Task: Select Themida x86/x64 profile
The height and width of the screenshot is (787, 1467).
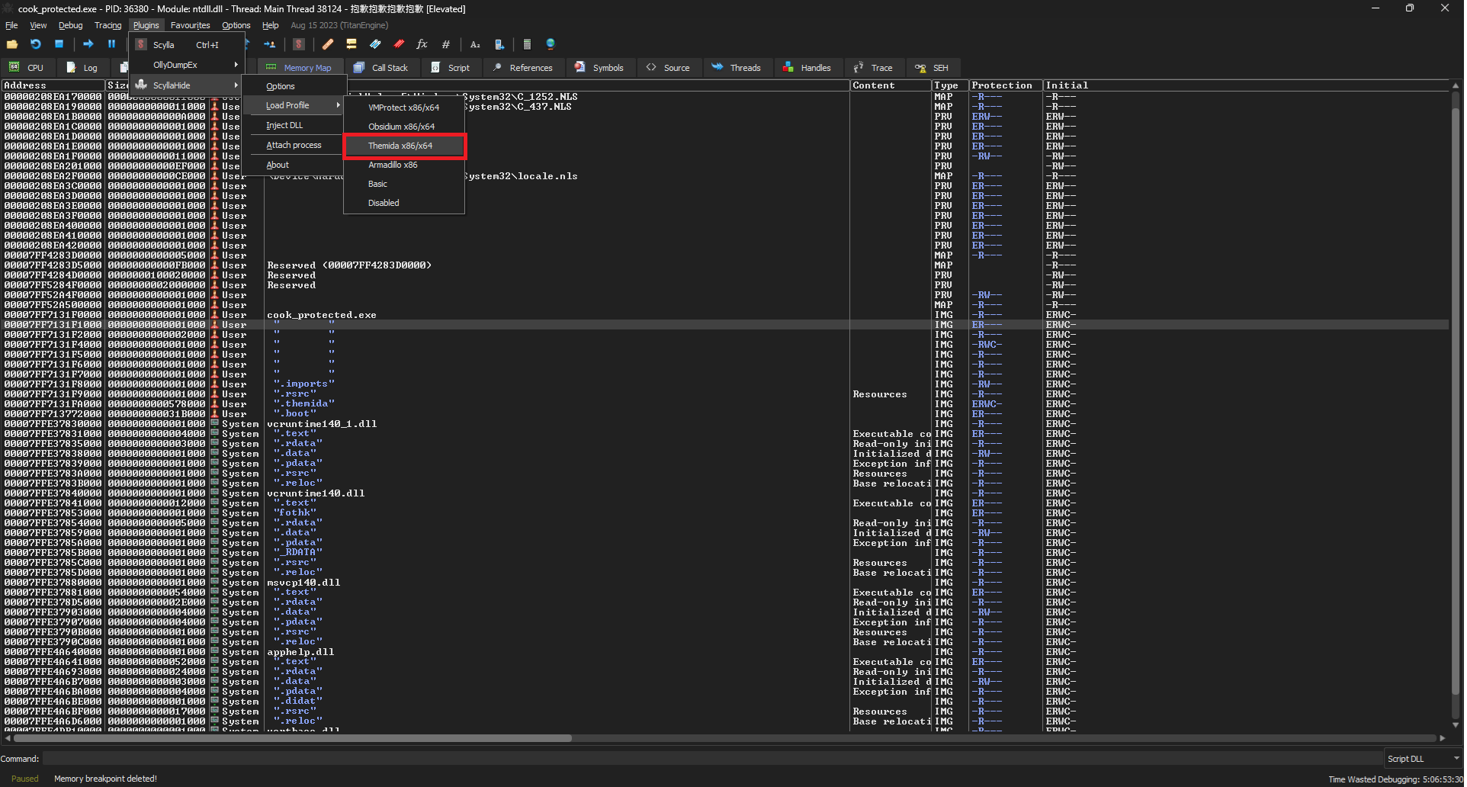Action: 404,146
